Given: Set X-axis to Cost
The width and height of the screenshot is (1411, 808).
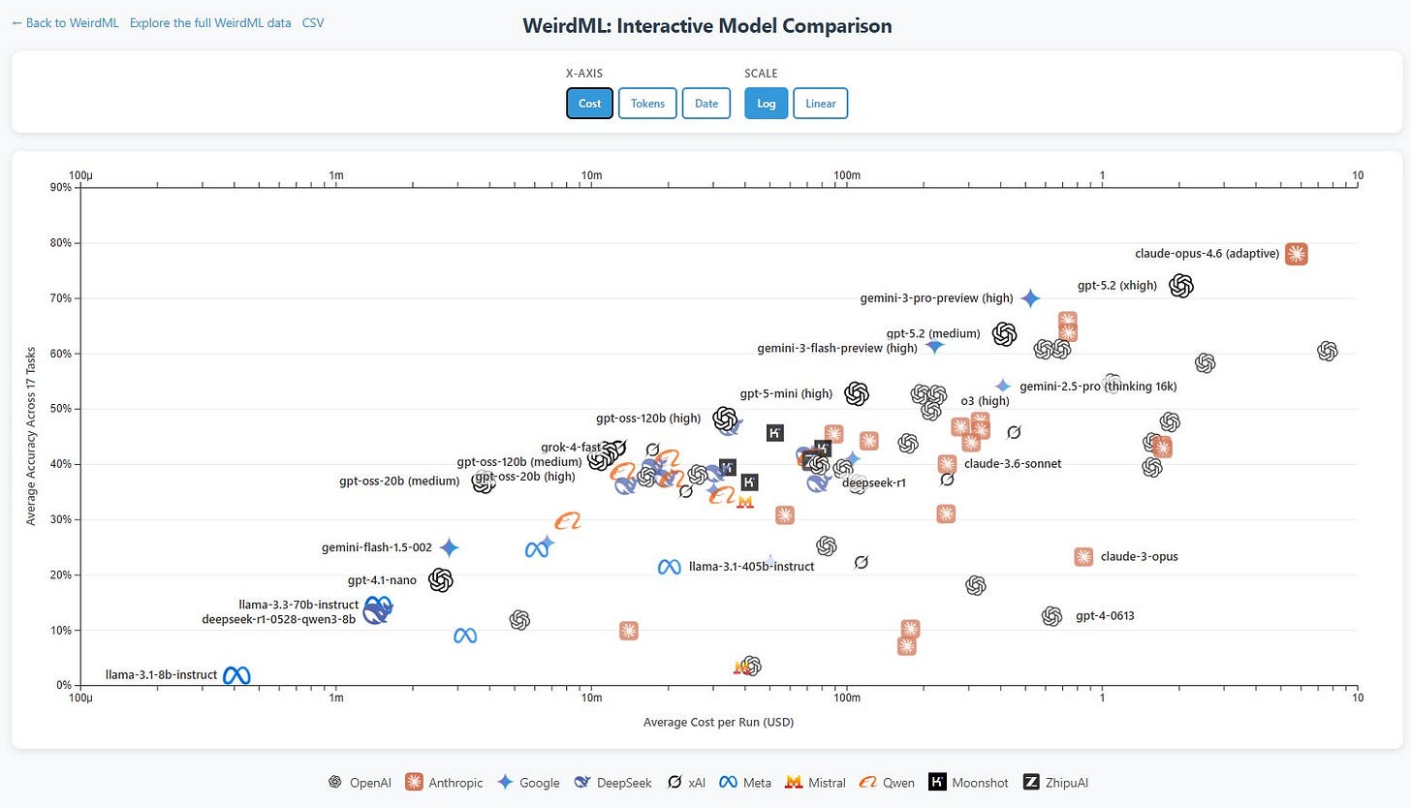Looking at the screenshot, I should point(589,104).
